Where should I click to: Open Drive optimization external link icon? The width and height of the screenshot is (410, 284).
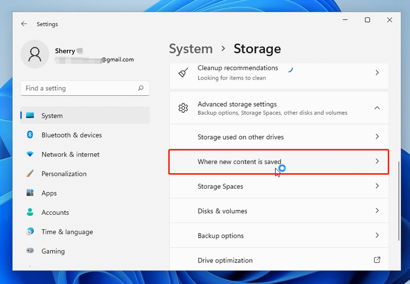pos(377,260)
